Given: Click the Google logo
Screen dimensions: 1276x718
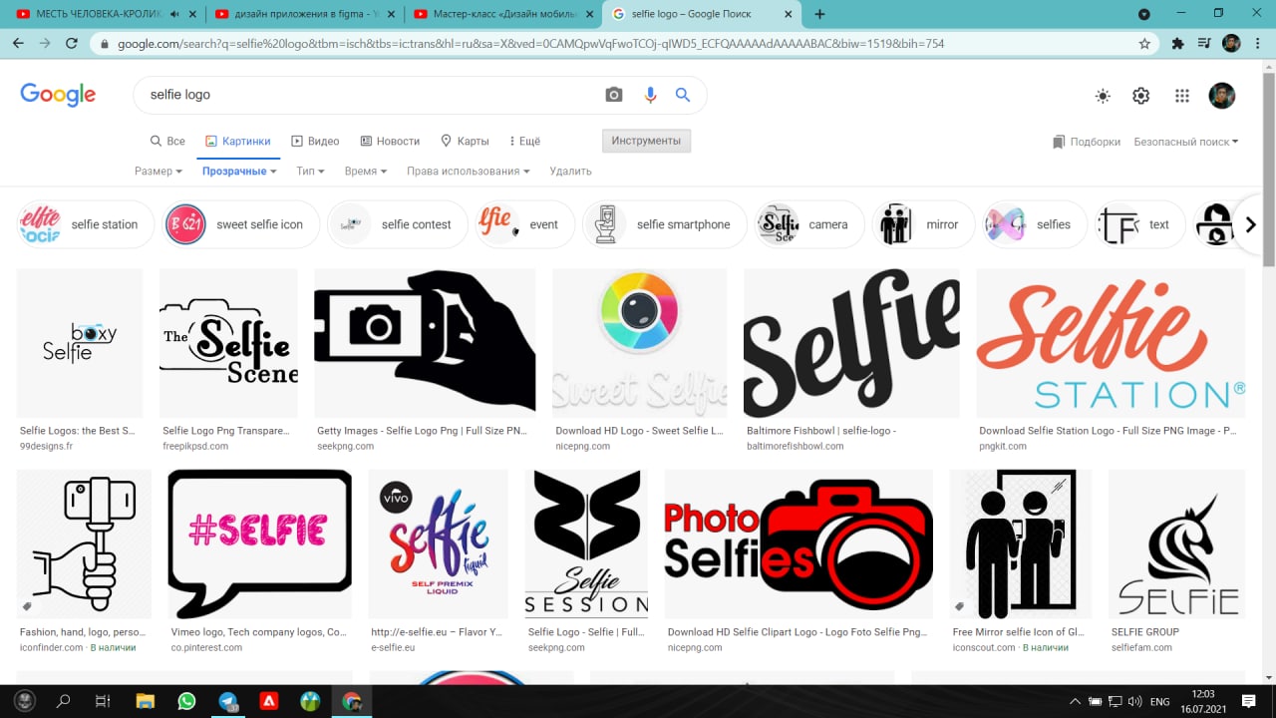Looking at the screenshot, I should pos(58,95).
